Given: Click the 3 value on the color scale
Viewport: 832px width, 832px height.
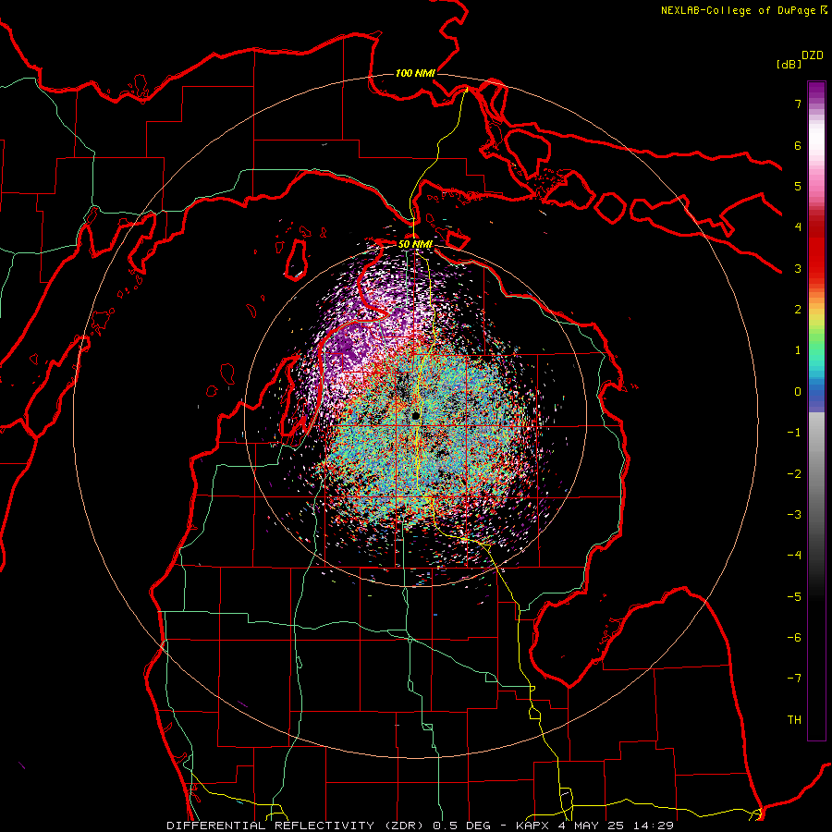Looking at the screenshot, I should [x=798, y=268].
